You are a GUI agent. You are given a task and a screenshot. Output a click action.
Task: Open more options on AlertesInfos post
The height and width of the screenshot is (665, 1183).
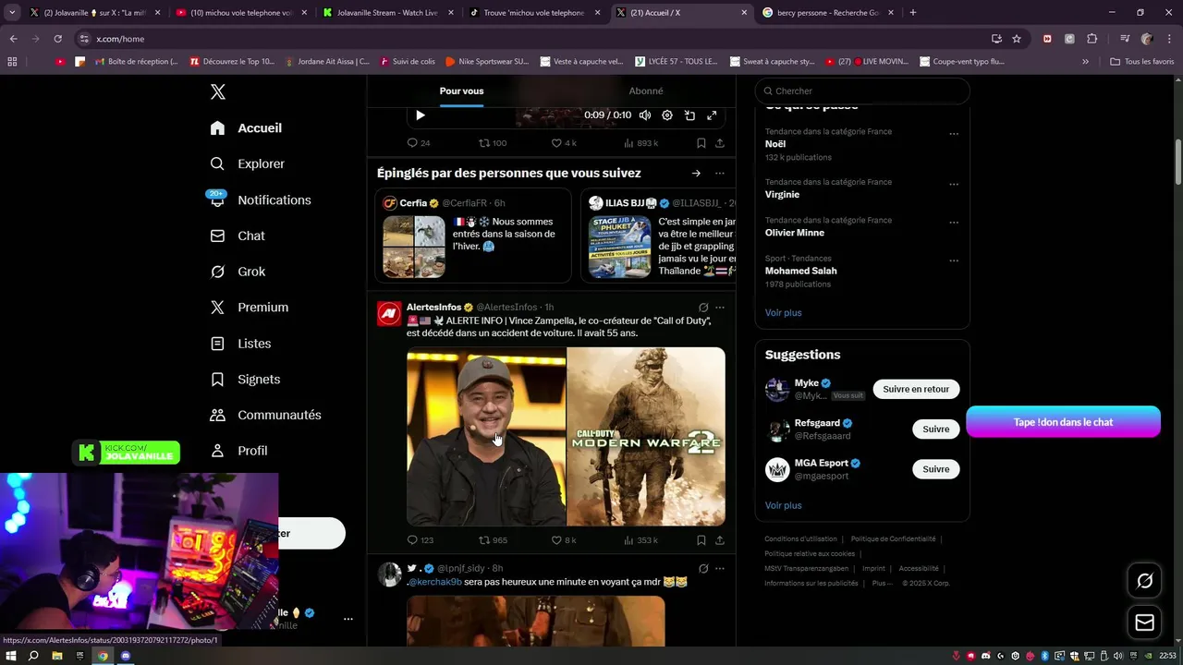click(720, 308)
